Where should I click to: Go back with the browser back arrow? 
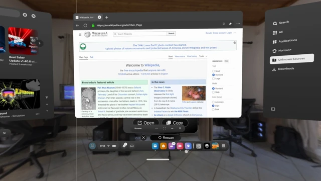pos(77,26)
